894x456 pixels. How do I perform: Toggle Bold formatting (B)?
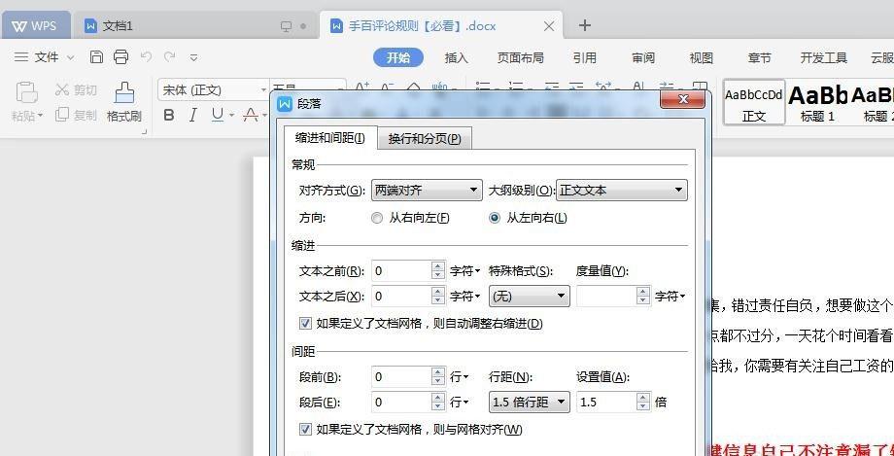(169, 116)
